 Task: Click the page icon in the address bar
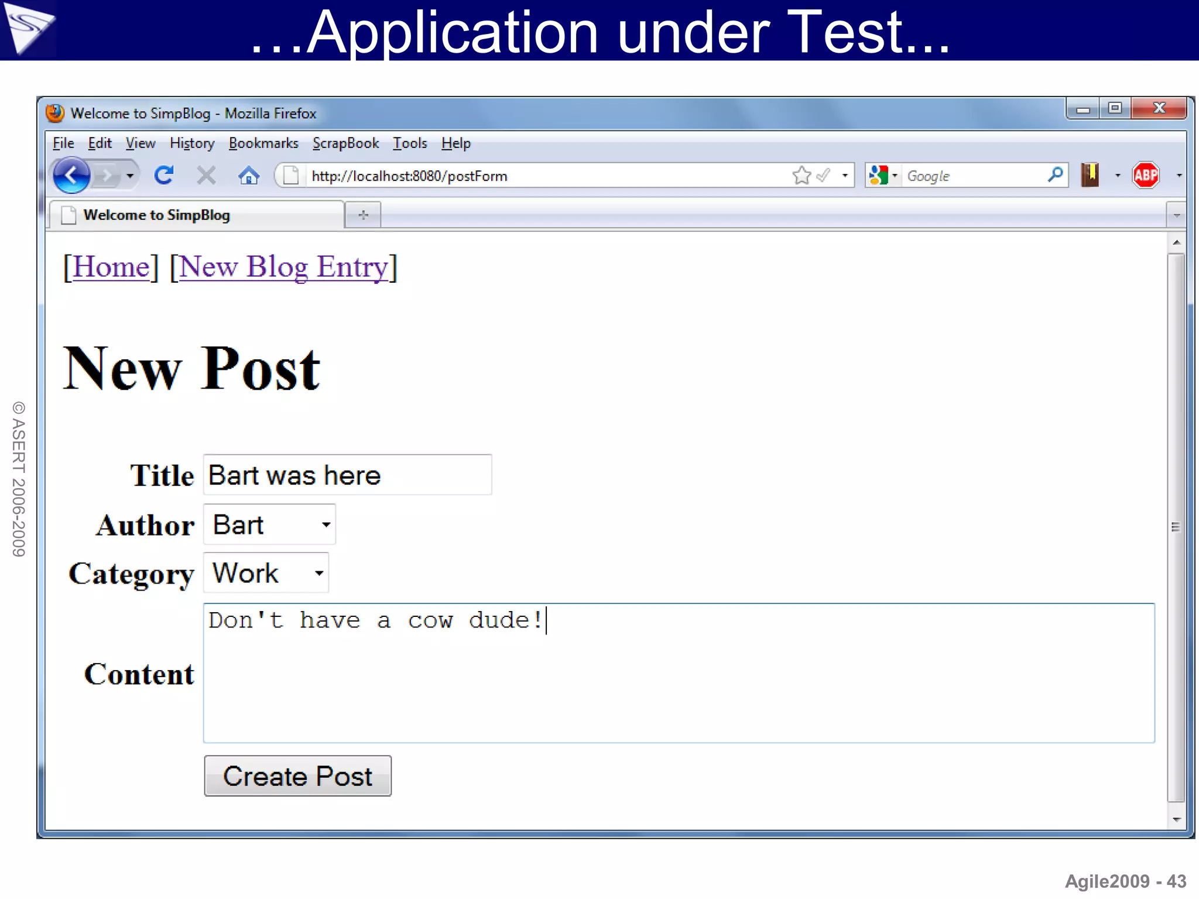coord(291,175)
